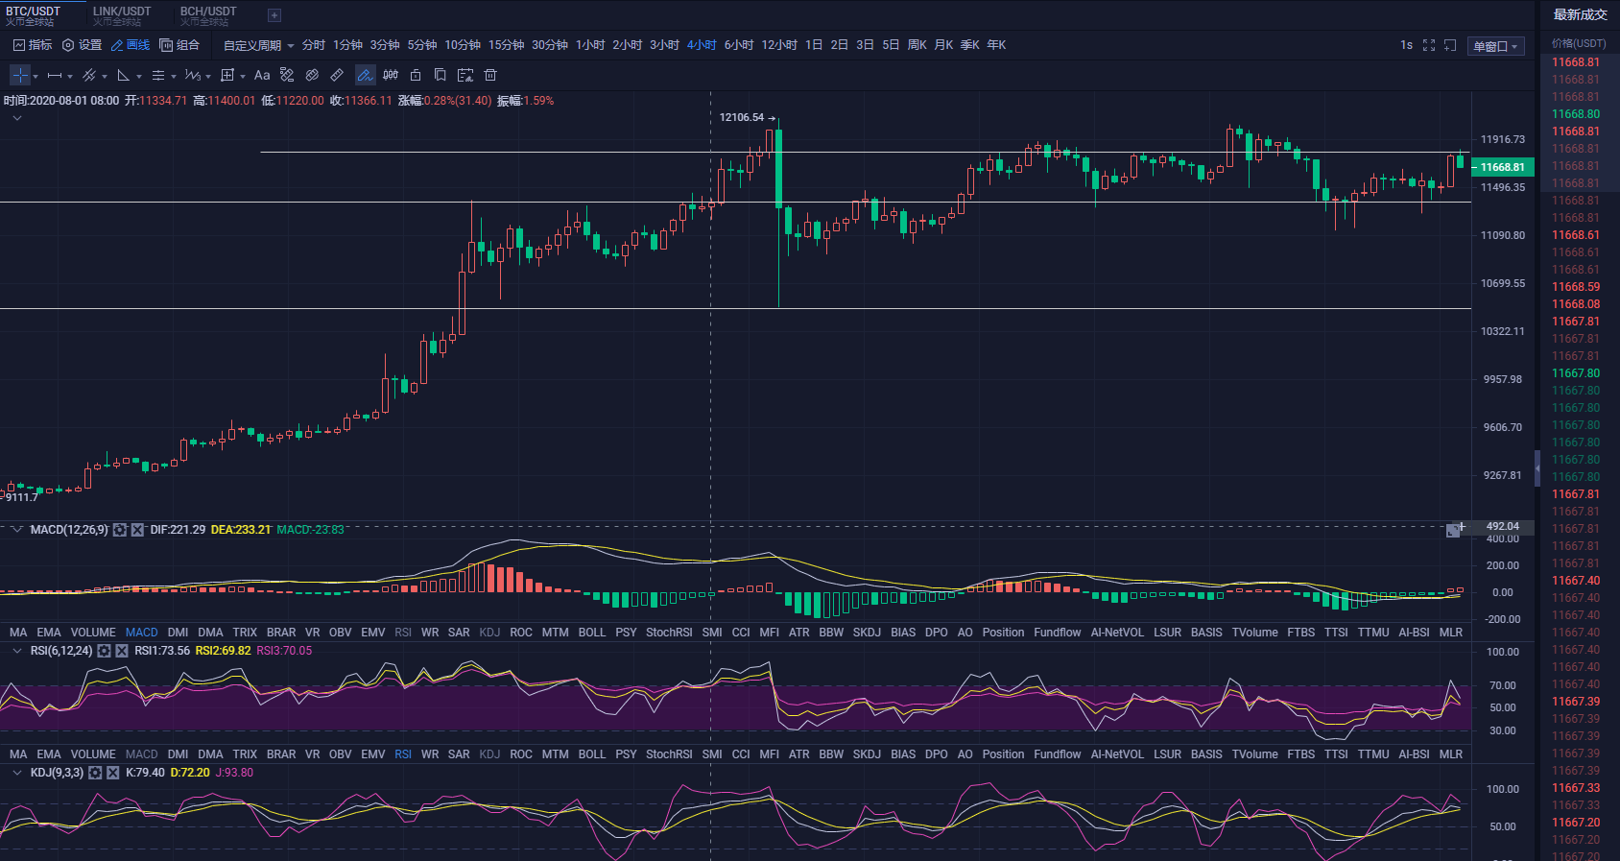This screenshot has width=1620, height=861.
Task: Collapse the RSI panel chevron
Action: click(16, 651)
